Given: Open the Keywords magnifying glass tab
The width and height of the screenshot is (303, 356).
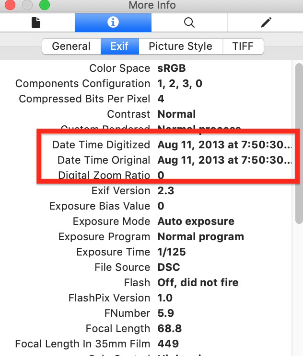Looking at the screenshot, I should tap(189, 22).
